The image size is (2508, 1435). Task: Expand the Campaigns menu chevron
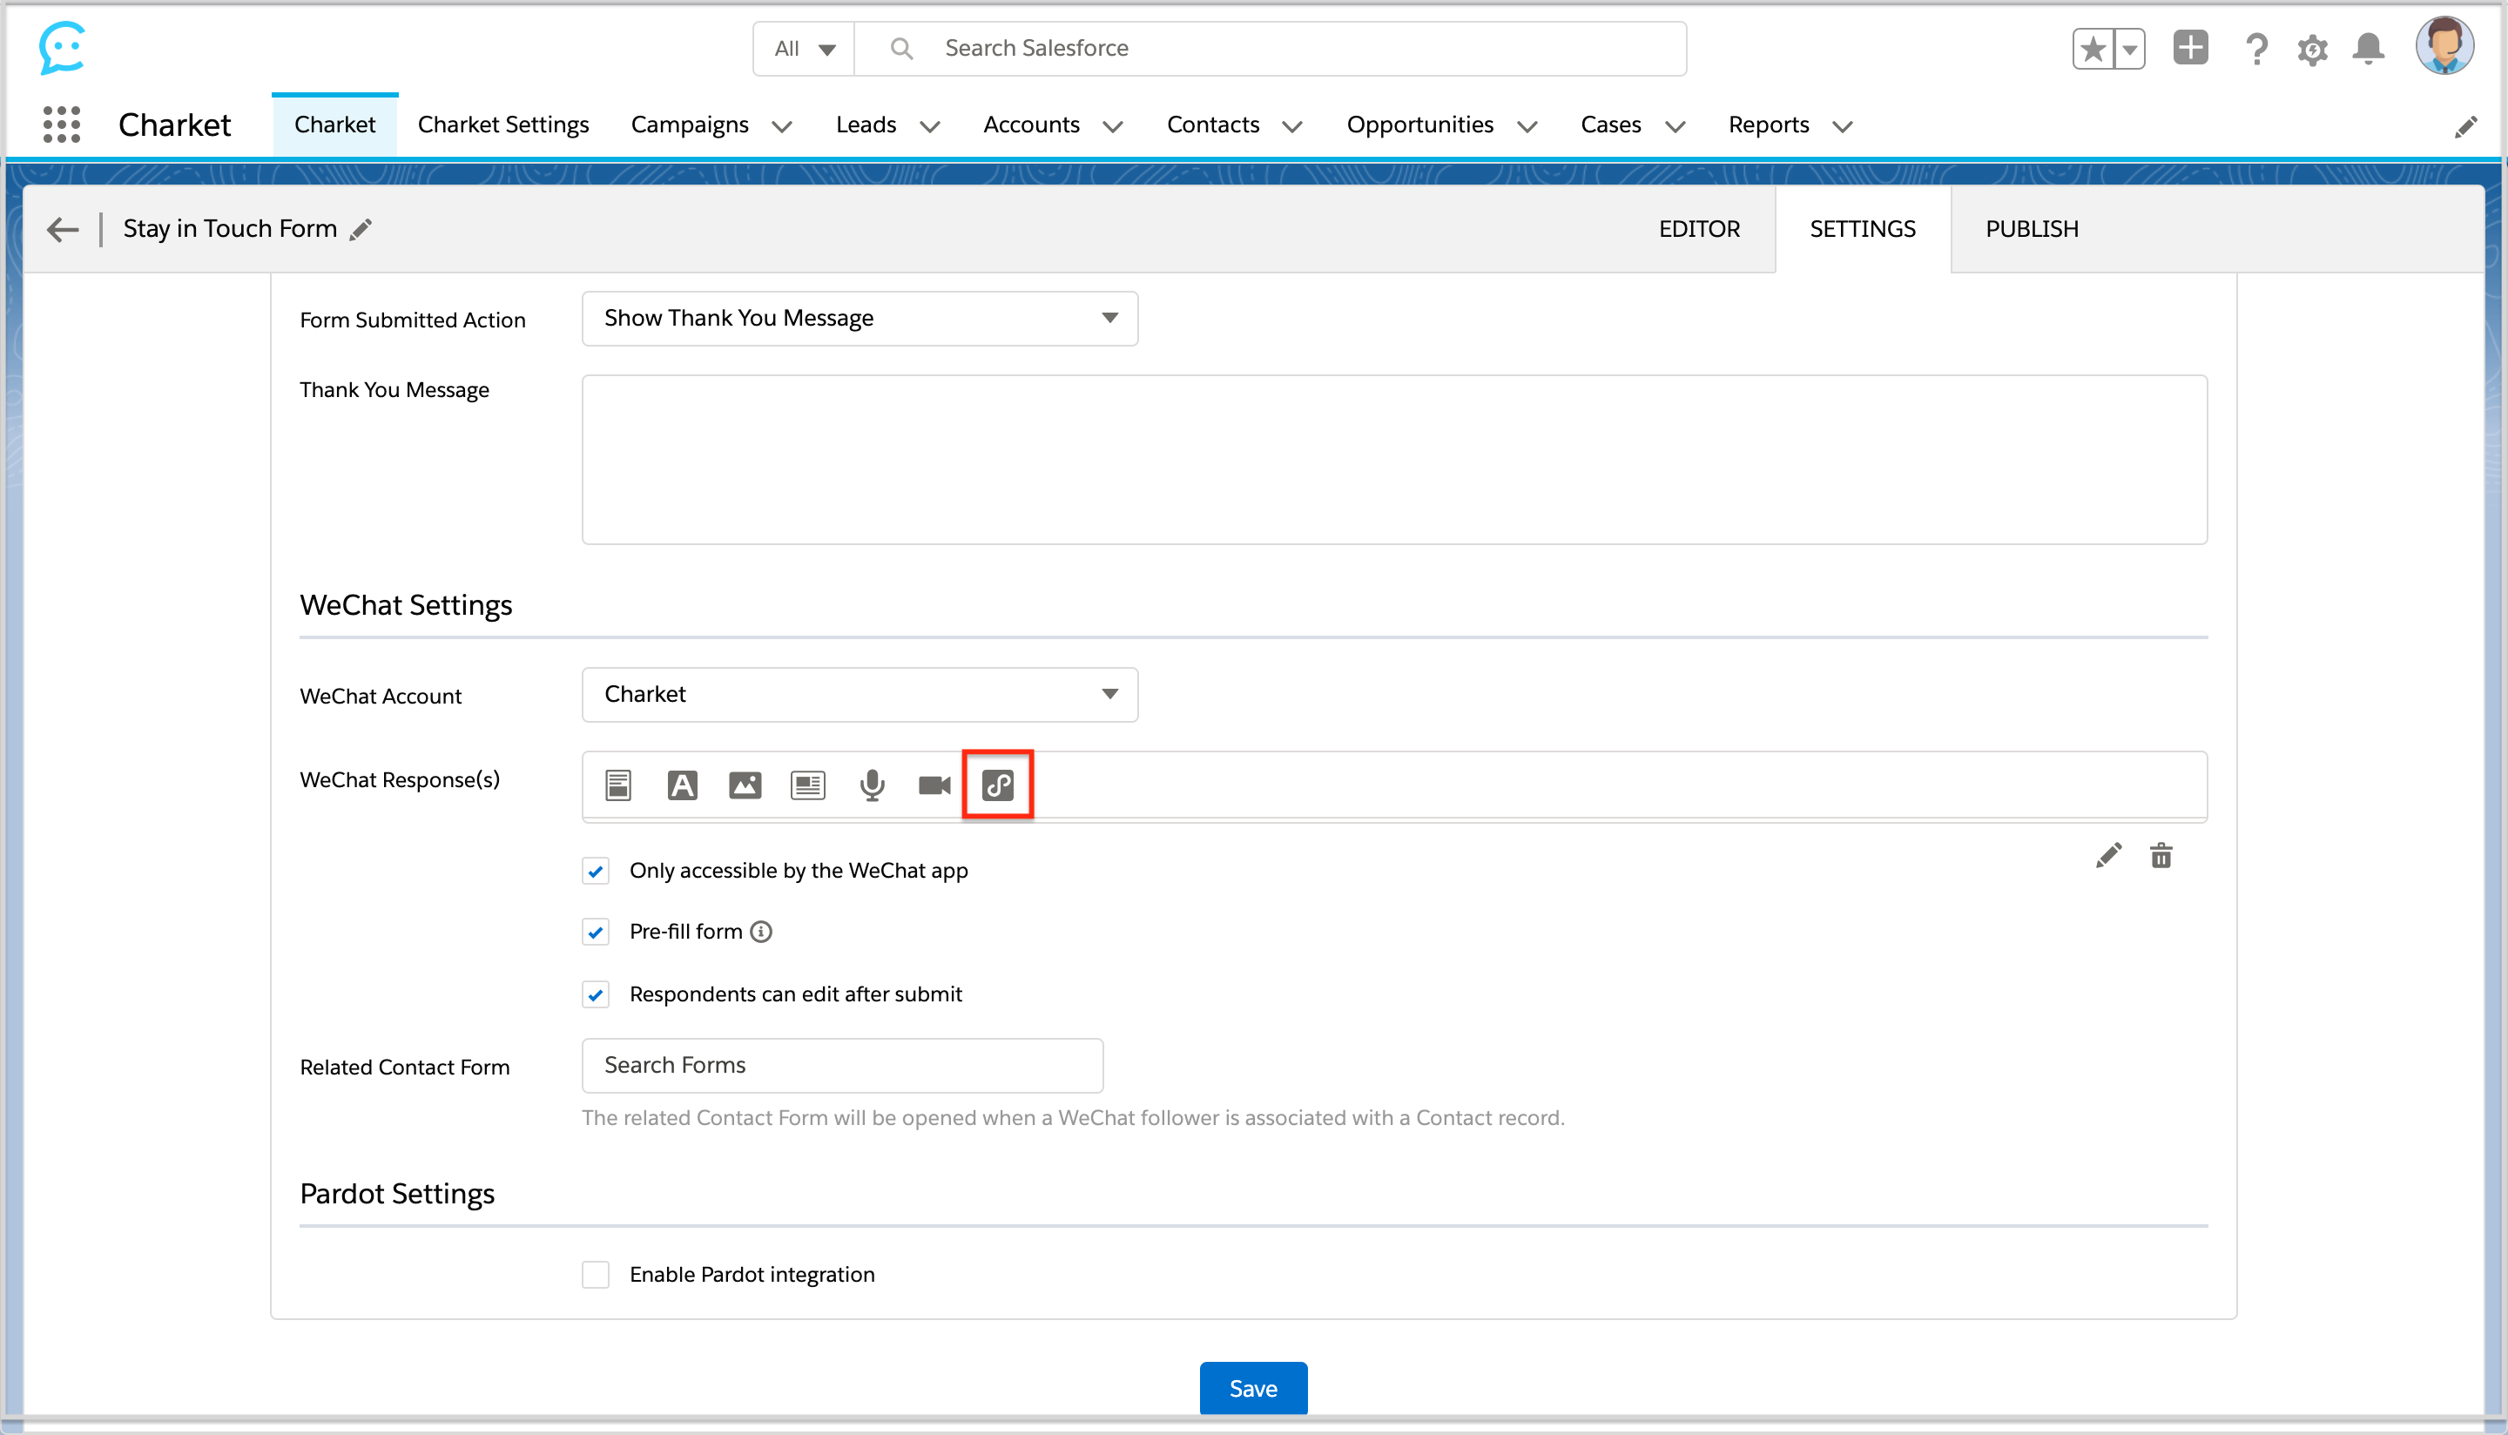pos(781,126)
